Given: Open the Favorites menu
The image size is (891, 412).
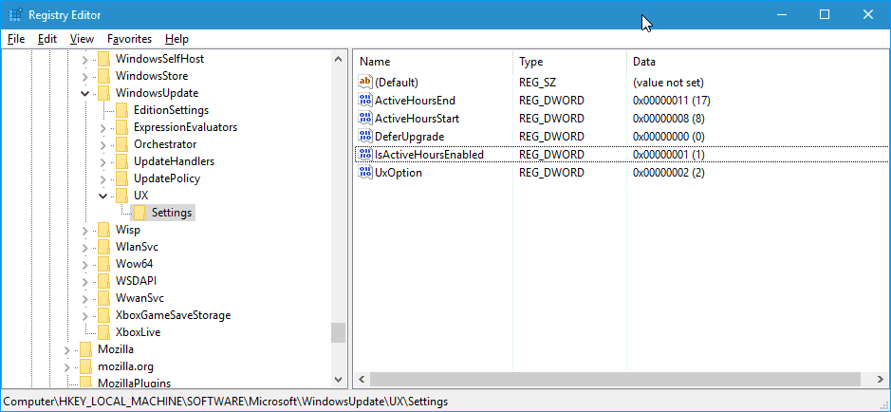Looking at the screenshot, I should [x=130, y=39].
